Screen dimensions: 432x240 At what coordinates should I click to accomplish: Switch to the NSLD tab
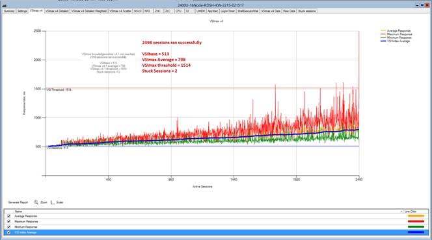[x=138, y=11]
